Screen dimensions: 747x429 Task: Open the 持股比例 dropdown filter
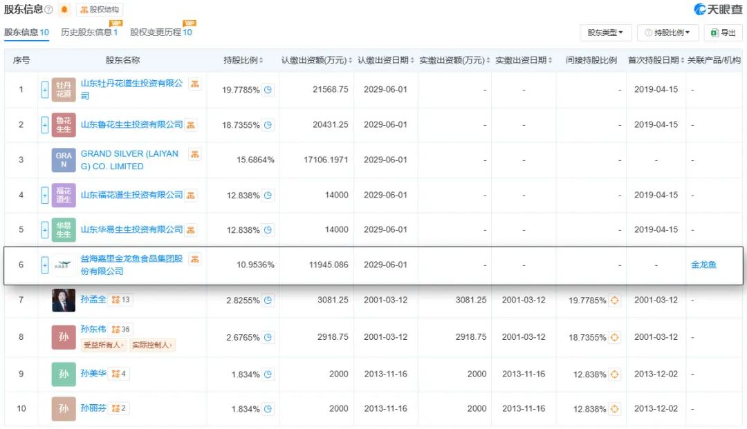pos(668,32)
